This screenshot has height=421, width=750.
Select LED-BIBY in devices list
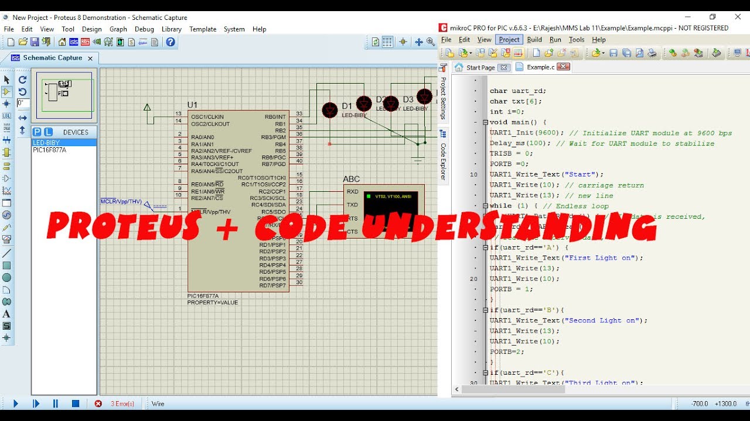[64, 143]
